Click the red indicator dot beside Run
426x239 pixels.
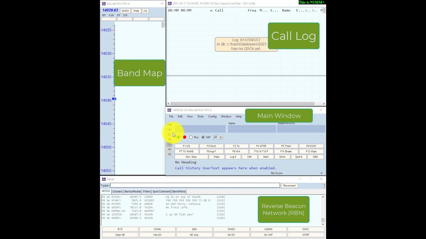point(184,137)
